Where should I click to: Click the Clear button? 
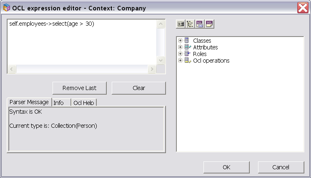pyautogui.click(x=138, y=88)
